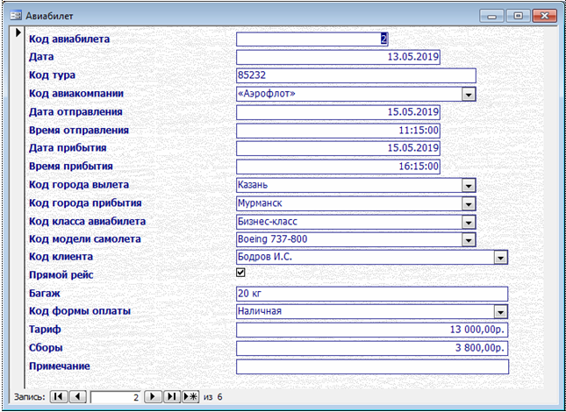Click the Авиабилет form icon in title bar
Image resolution: width=566 pixels, height=412 pixels.
click(x=17, y=16)
